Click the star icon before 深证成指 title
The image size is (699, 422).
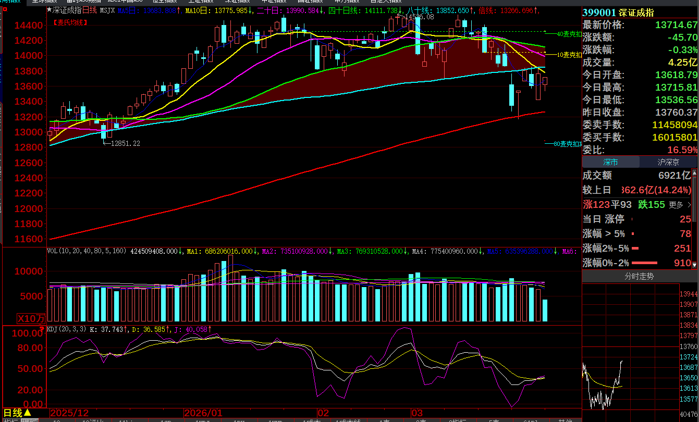point(50,10)
